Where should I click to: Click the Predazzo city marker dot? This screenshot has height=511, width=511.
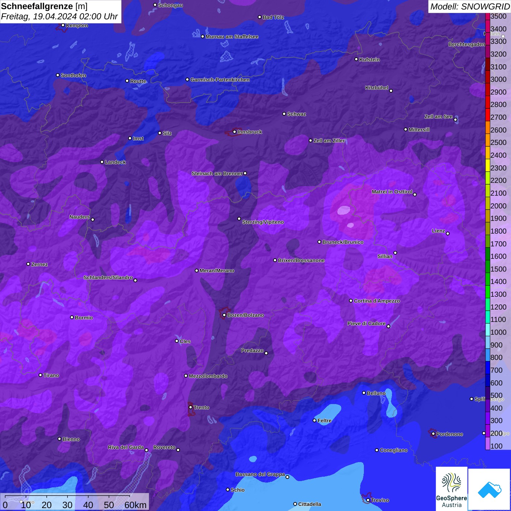click(266, 353)
